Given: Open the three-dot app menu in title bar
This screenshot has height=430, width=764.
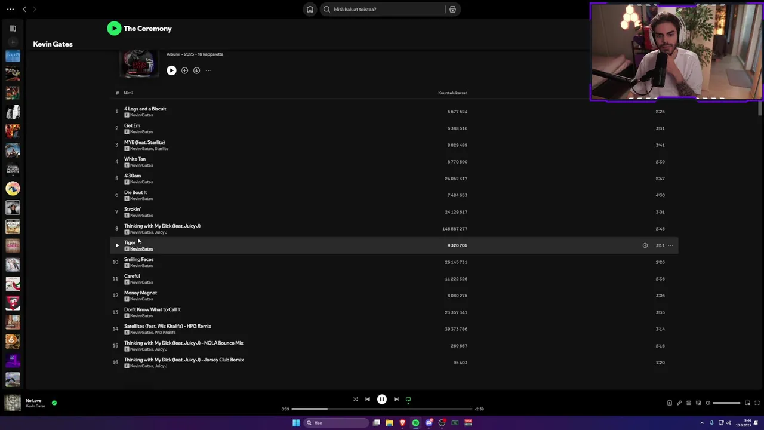Looking at the screenshot, I should [10, 9].
